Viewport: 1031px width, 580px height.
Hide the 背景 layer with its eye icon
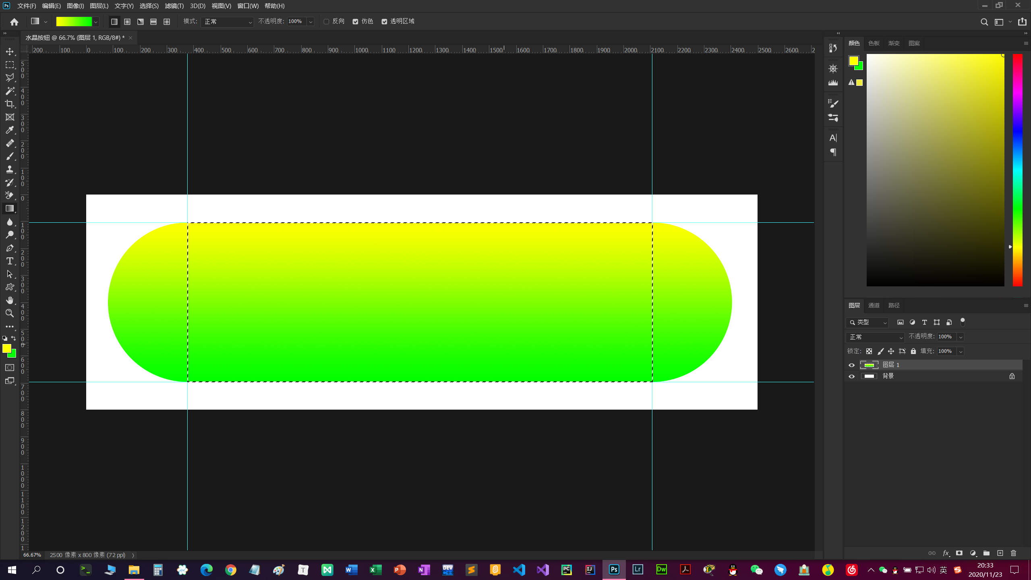pyautogui.click(x=851, y=376)
